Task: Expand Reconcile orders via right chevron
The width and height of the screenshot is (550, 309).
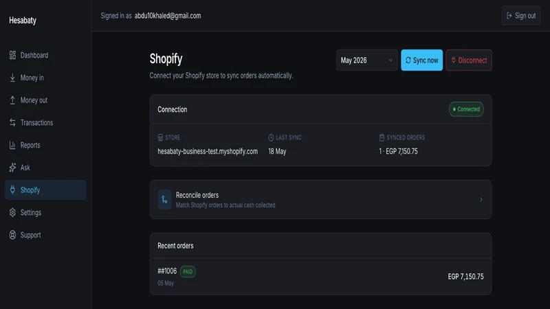Action: pyautogui.click(x=481, y=199)
